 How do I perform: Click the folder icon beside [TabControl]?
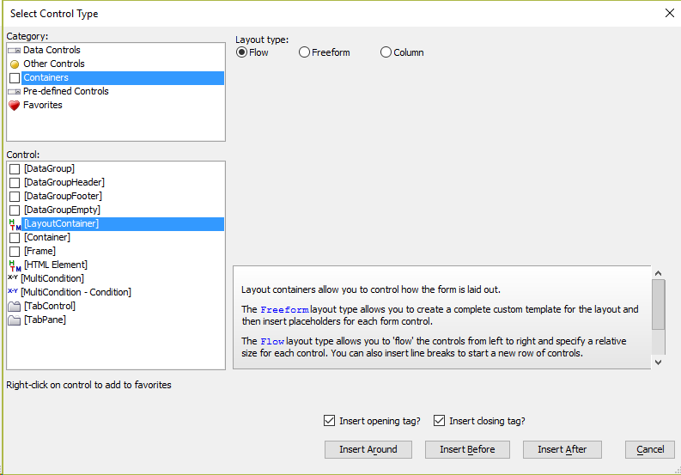tap(15, 307)
